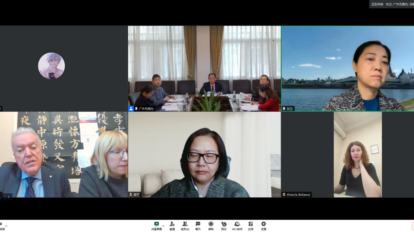
Task: Click the Victoria Beliaeva name label
Action: [x=298, y=195]
